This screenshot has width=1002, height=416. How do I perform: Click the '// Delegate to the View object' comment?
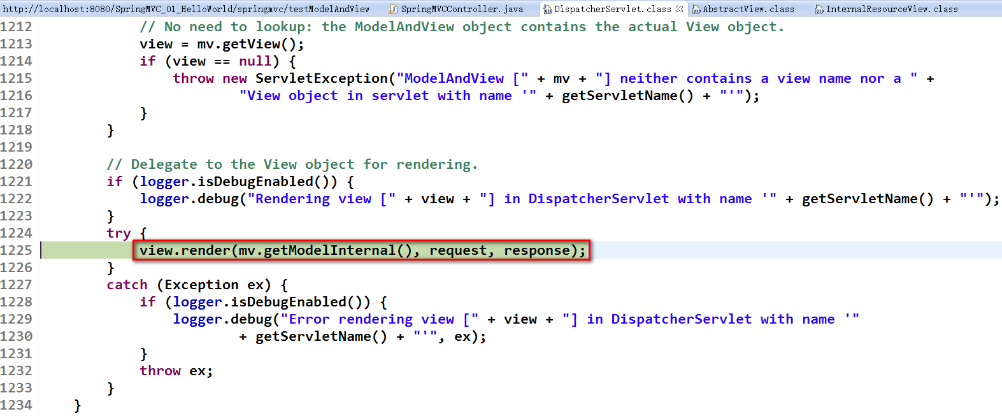[292, 164]
